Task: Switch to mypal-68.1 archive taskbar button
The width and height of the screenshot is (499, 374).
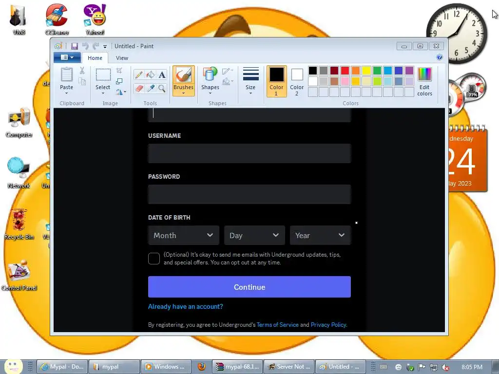Action: coord(237,367)
